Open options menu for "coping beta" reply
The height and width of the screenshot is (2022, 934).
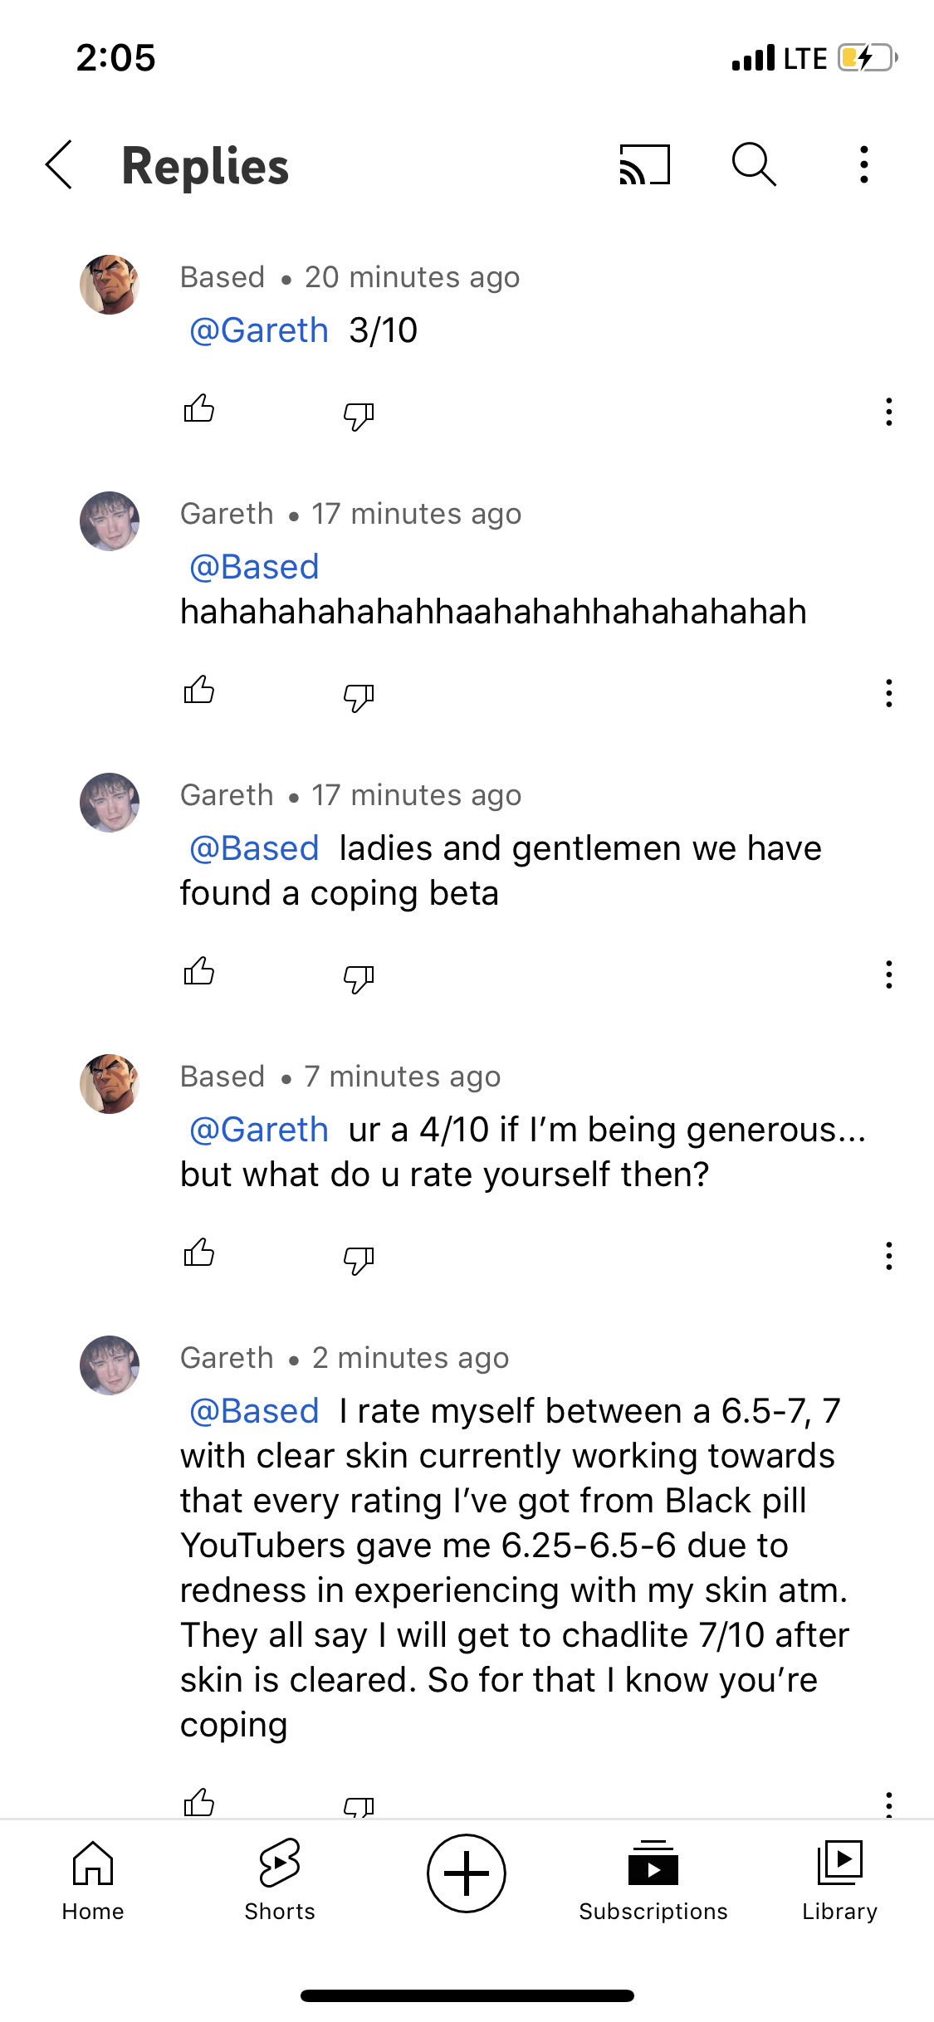[x=888, y=974]
